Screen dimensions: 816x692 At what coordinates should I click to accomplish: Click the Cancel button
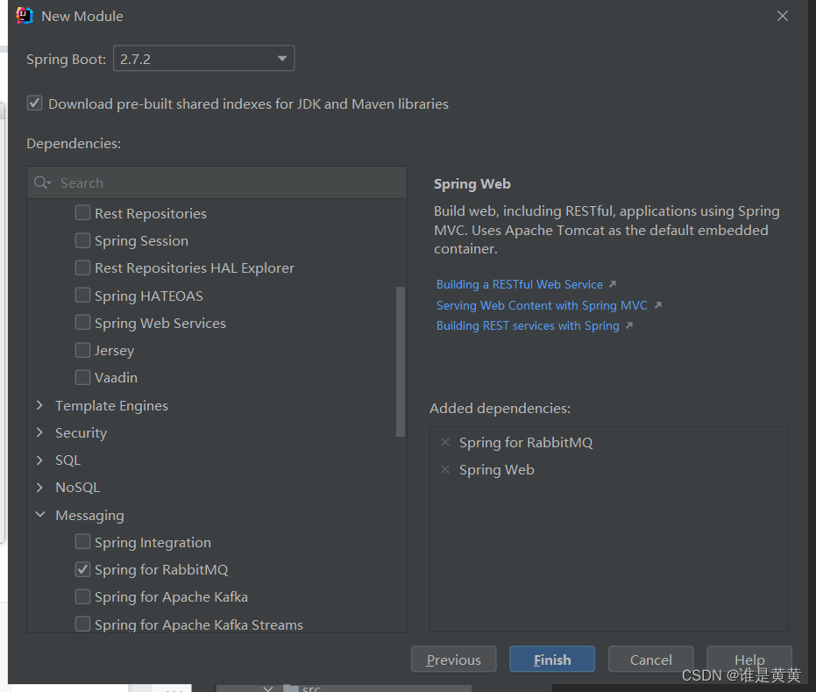(x=650, y=660)
